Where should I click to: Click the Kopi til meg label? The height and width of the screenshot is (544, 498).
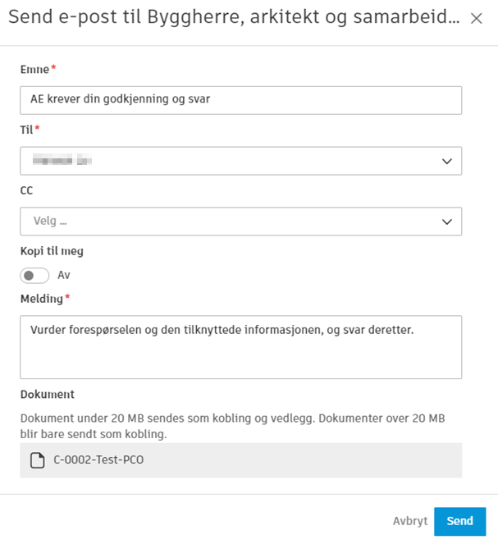pyautogui.click(x=52, y=251)
